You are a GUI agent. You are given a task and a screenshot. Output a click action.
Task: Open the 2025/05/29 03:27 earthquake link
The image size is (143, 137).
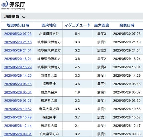18,101
